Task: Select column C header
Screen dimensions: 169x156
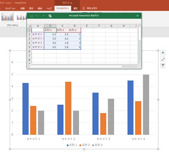Action: tap(63, 26)
